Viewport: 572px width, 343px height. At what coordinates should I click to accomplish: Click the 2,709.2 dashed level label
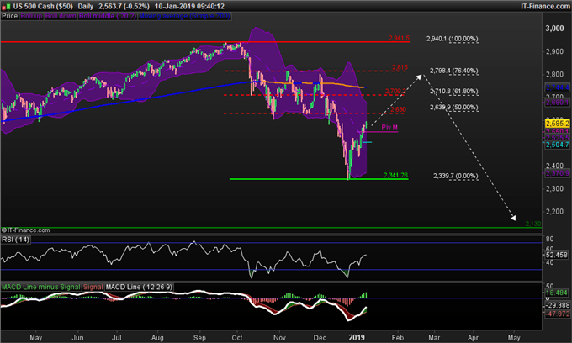tap(395, 91)
